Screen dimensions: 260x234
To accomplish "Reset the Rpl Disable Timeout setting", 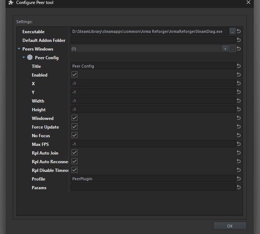I will (239, 170).
